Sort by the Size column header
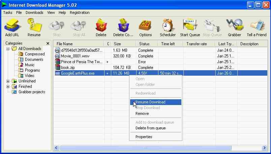271x154 pixels. coord(123,44)
